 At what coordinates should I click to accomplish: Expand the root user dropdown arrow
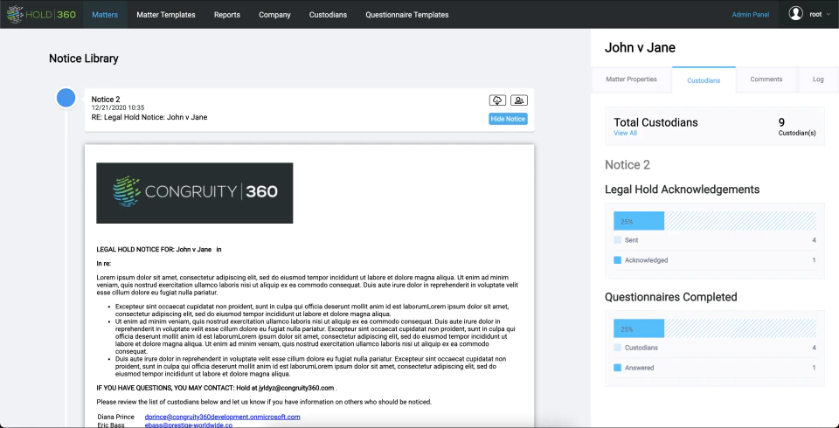[829, 15]
